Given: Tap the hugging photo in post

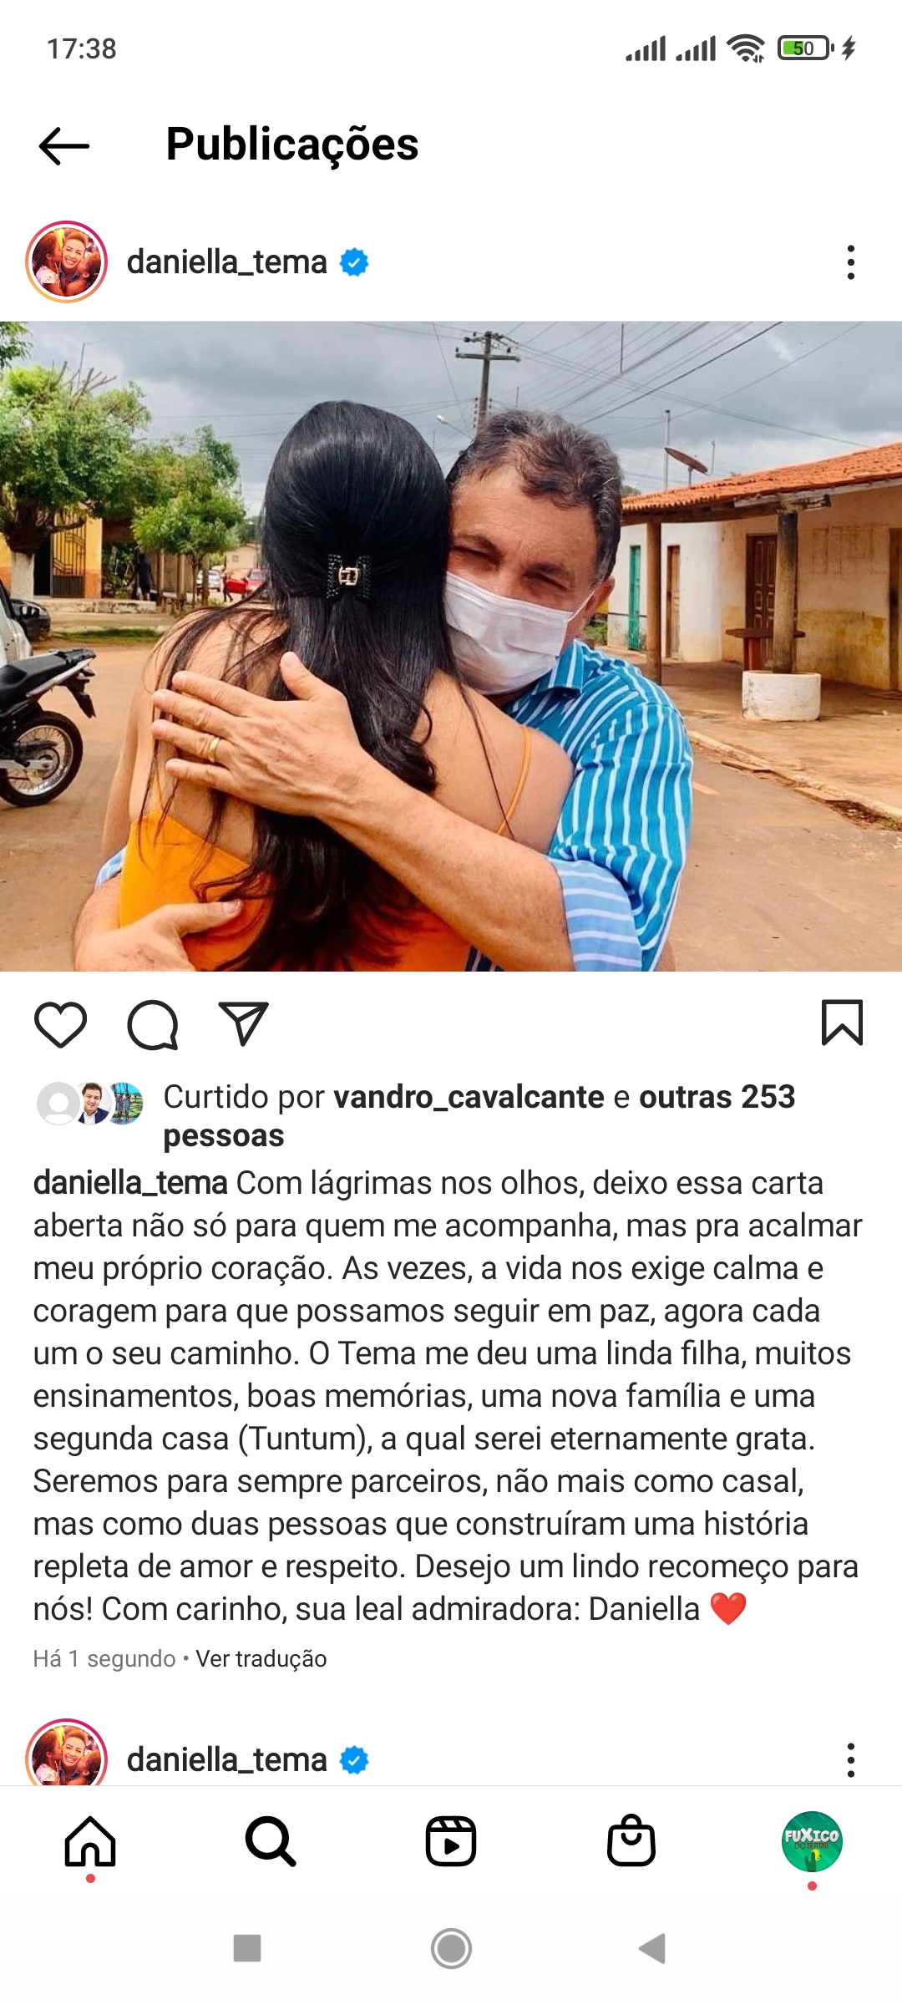Looking at the screenshot, I should [451, 647].
